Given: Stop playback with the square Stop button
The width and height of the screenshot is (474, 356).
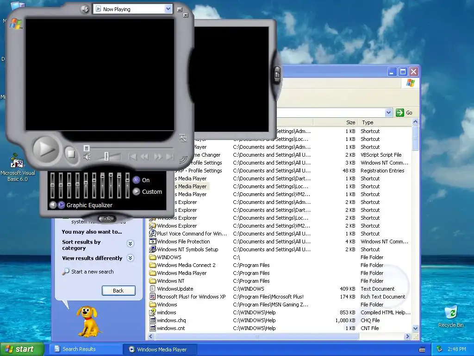Looking at the screenshot, I should (71, 154).
